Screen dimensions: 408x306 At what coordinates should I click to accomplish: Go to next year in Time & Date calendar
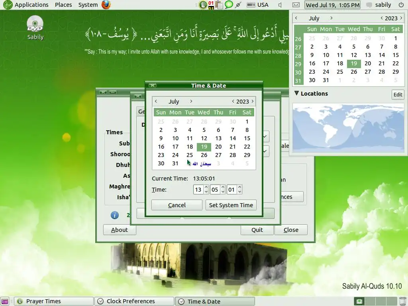[252, 101]
